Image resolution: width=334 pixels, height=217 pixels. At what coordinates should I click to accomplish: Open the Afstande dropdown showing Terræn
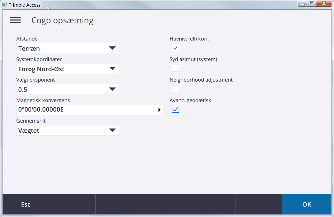(x=68, y=48)
